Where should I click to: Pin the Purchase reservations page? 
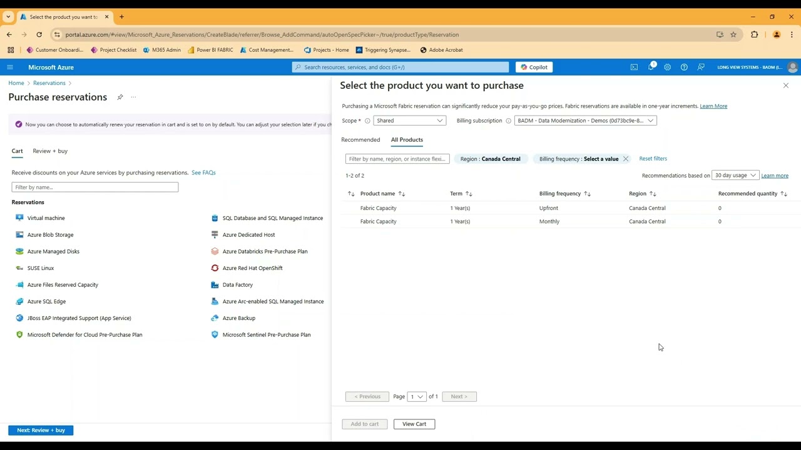pos(120,97)
